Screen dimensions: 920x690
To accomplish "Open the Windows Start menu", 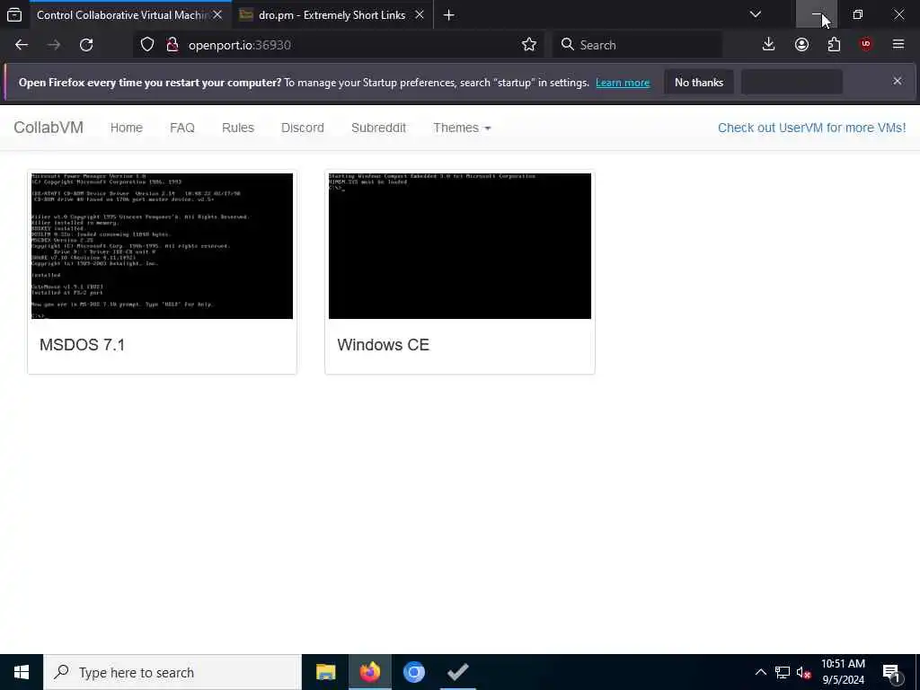I will (22, 672).
